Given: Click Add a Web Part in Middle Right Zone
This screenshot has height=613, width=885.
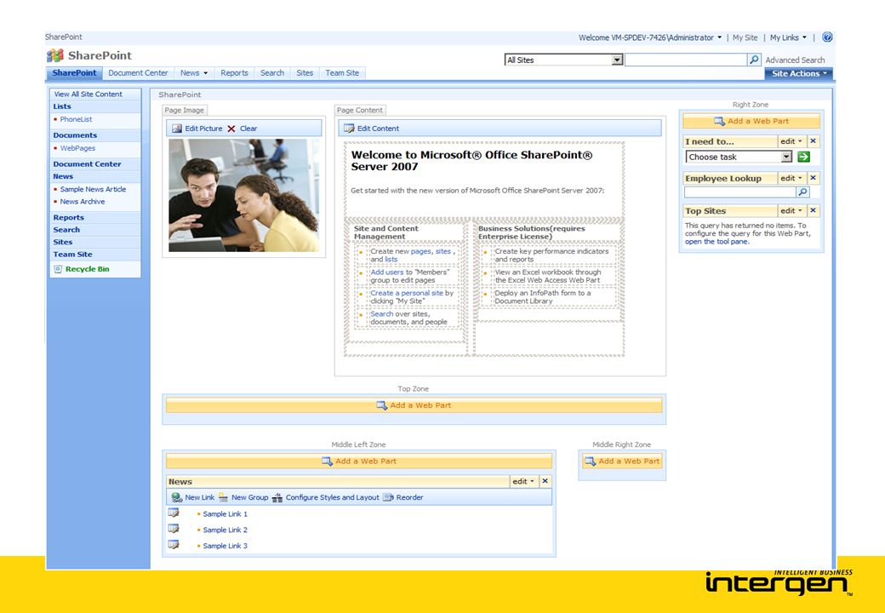Looking at the screenshot, I should [x=622, y=461].
